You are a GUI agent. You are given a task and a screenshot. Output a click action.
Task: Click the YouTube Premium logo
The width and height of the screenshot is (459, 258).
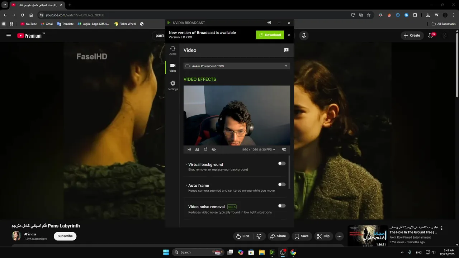(30, 35)
